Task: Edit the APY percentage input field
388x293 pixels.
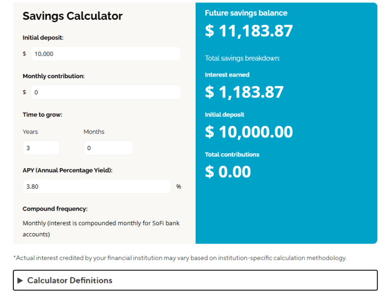Action: point(97,186)
